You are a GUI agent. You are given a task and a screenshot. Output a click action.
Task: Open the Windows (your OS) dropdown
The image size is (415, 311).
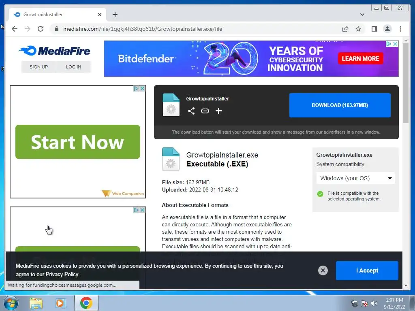point(355,178)
